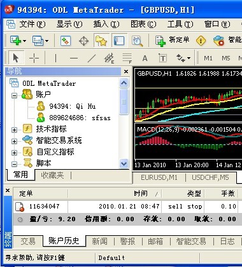The width and height of the screenshot is (242, 267).
Task: Open the 显示(V) menu
Action: pos(69,24)
